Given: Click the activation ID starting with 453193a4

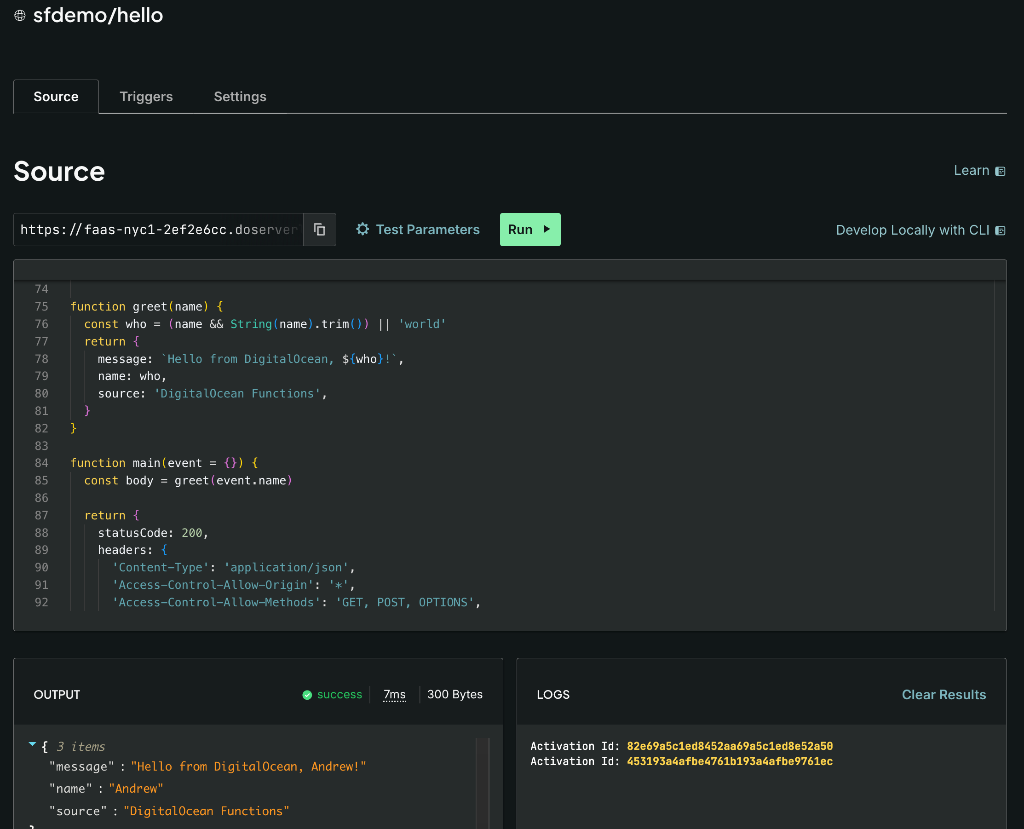Looking at the screenshot, I should [x=730, y=761].
